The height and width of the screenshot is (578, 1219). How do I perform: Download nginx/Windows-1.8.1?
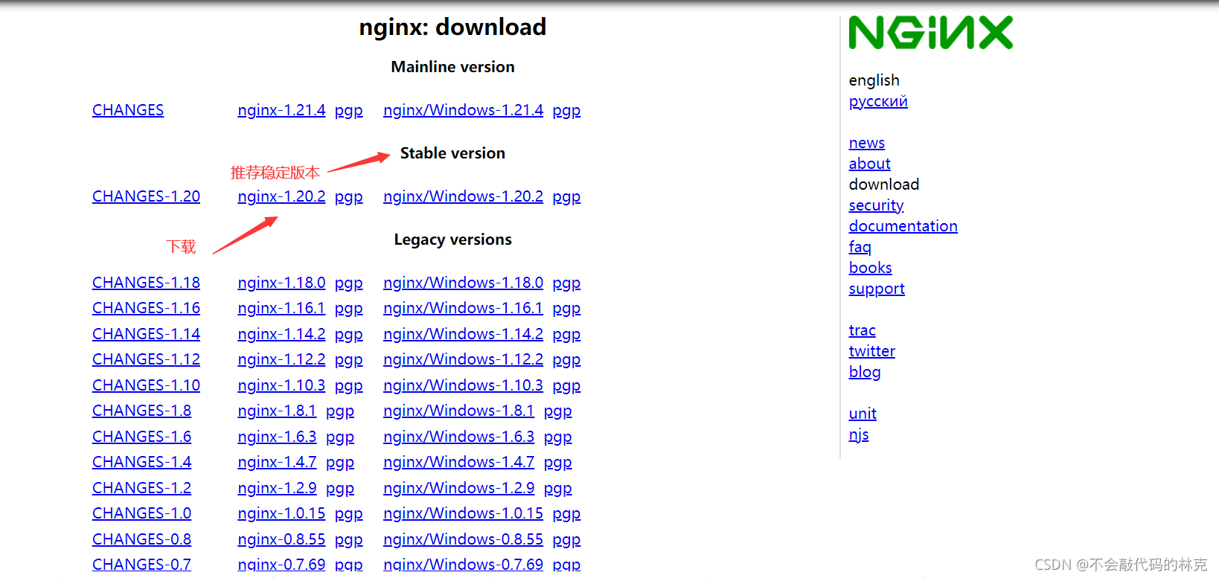coord(458,411)
